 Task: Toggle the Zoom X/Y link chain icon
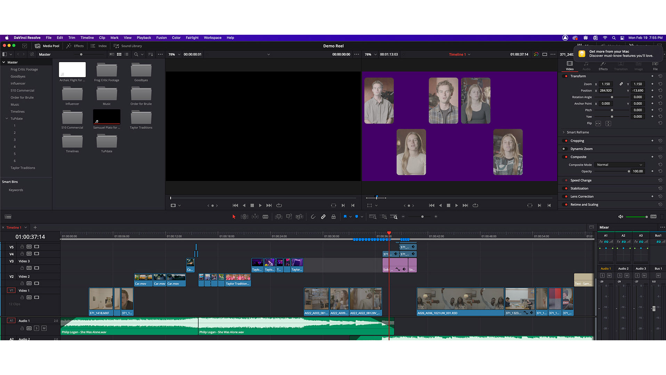(621, 84)
